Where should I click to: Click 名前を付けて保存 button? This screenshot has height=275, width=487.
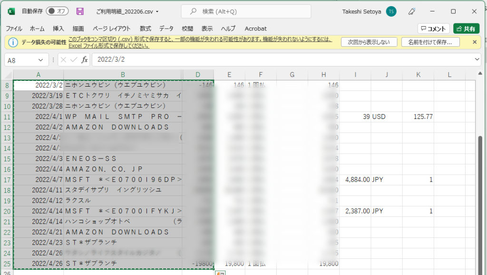point(430,42)
